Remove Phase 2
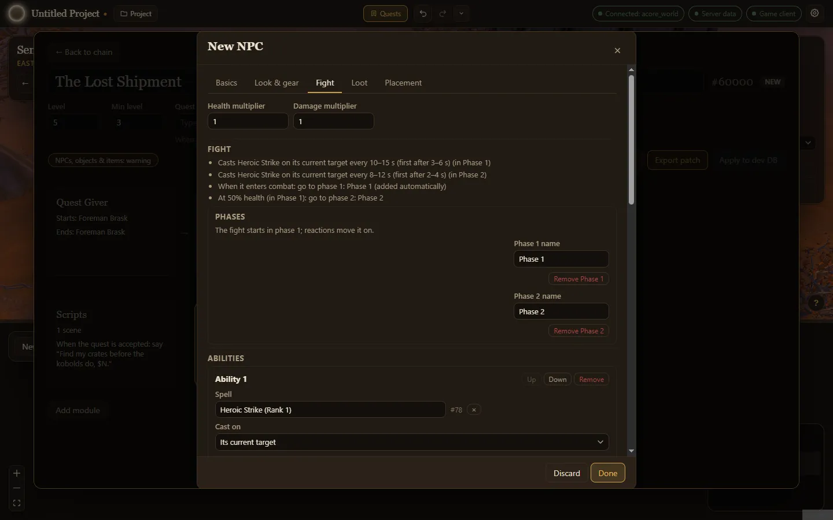The height and width of the screenshot is (520, 833). (578, 331)
